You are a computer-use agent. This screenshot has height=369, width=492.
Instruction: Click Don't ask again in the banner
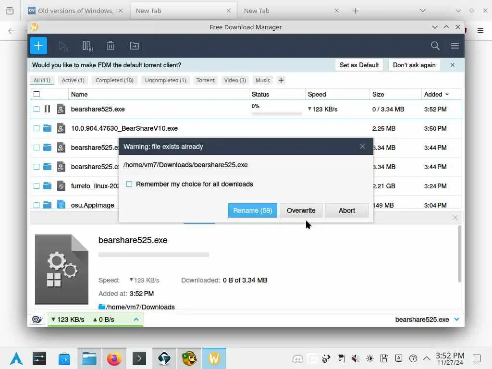414,65
